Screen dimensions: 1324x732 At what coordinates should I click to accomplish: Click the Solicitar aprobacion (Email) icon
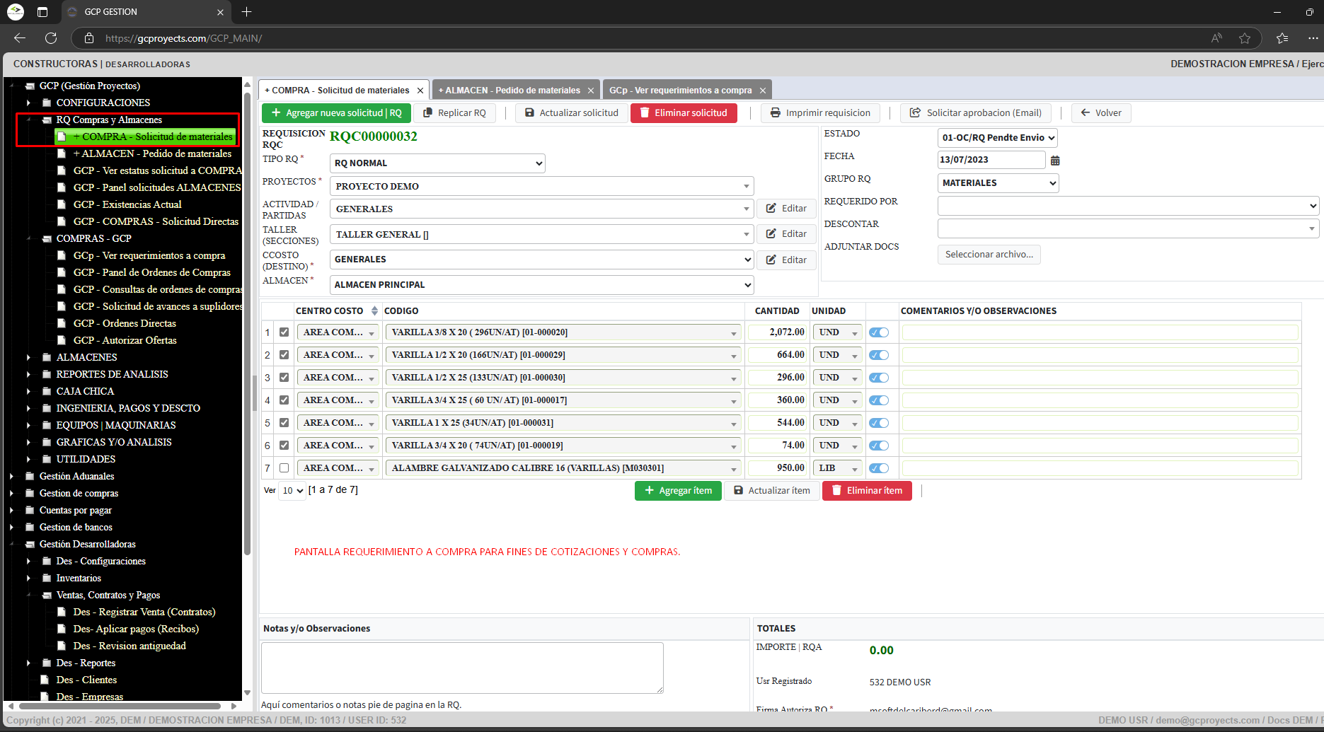point(915,113)
